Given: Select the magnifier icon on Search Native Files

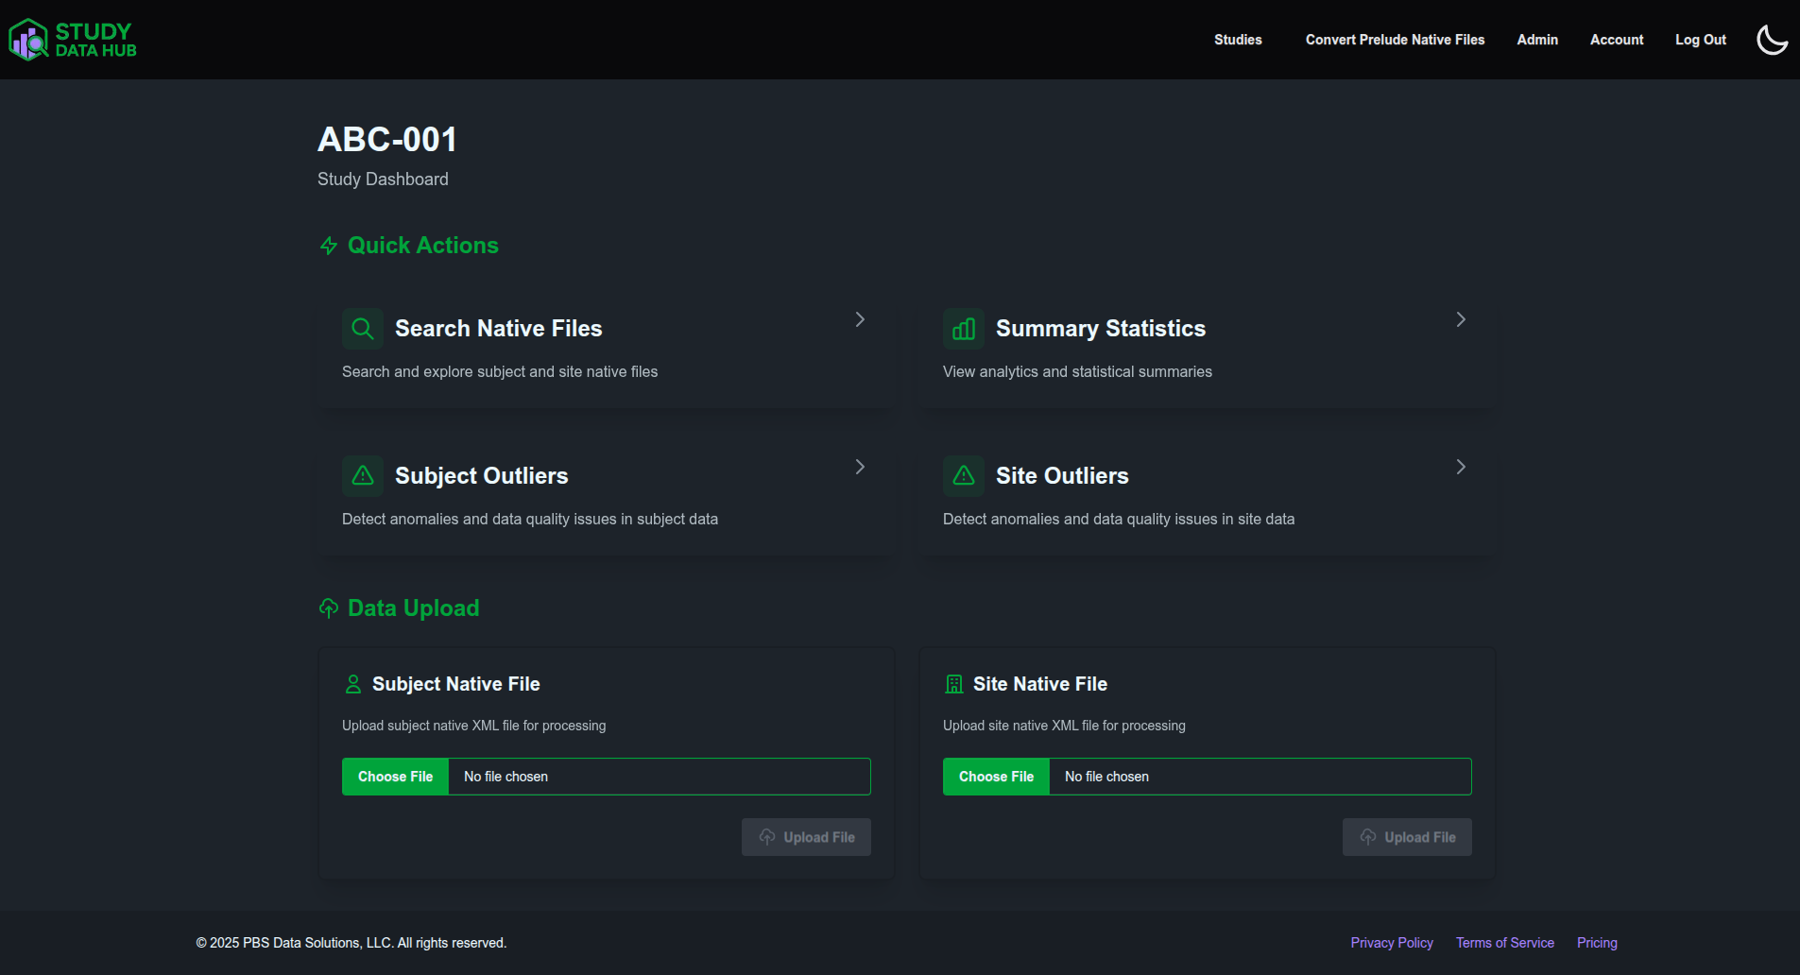Looking at the screenshot, I should [x=362, y=328].
